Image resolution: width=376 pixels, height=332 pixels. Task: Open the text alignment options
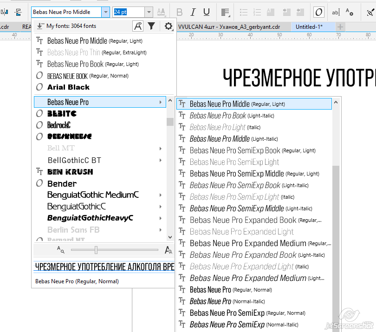(x=226, y=12)
